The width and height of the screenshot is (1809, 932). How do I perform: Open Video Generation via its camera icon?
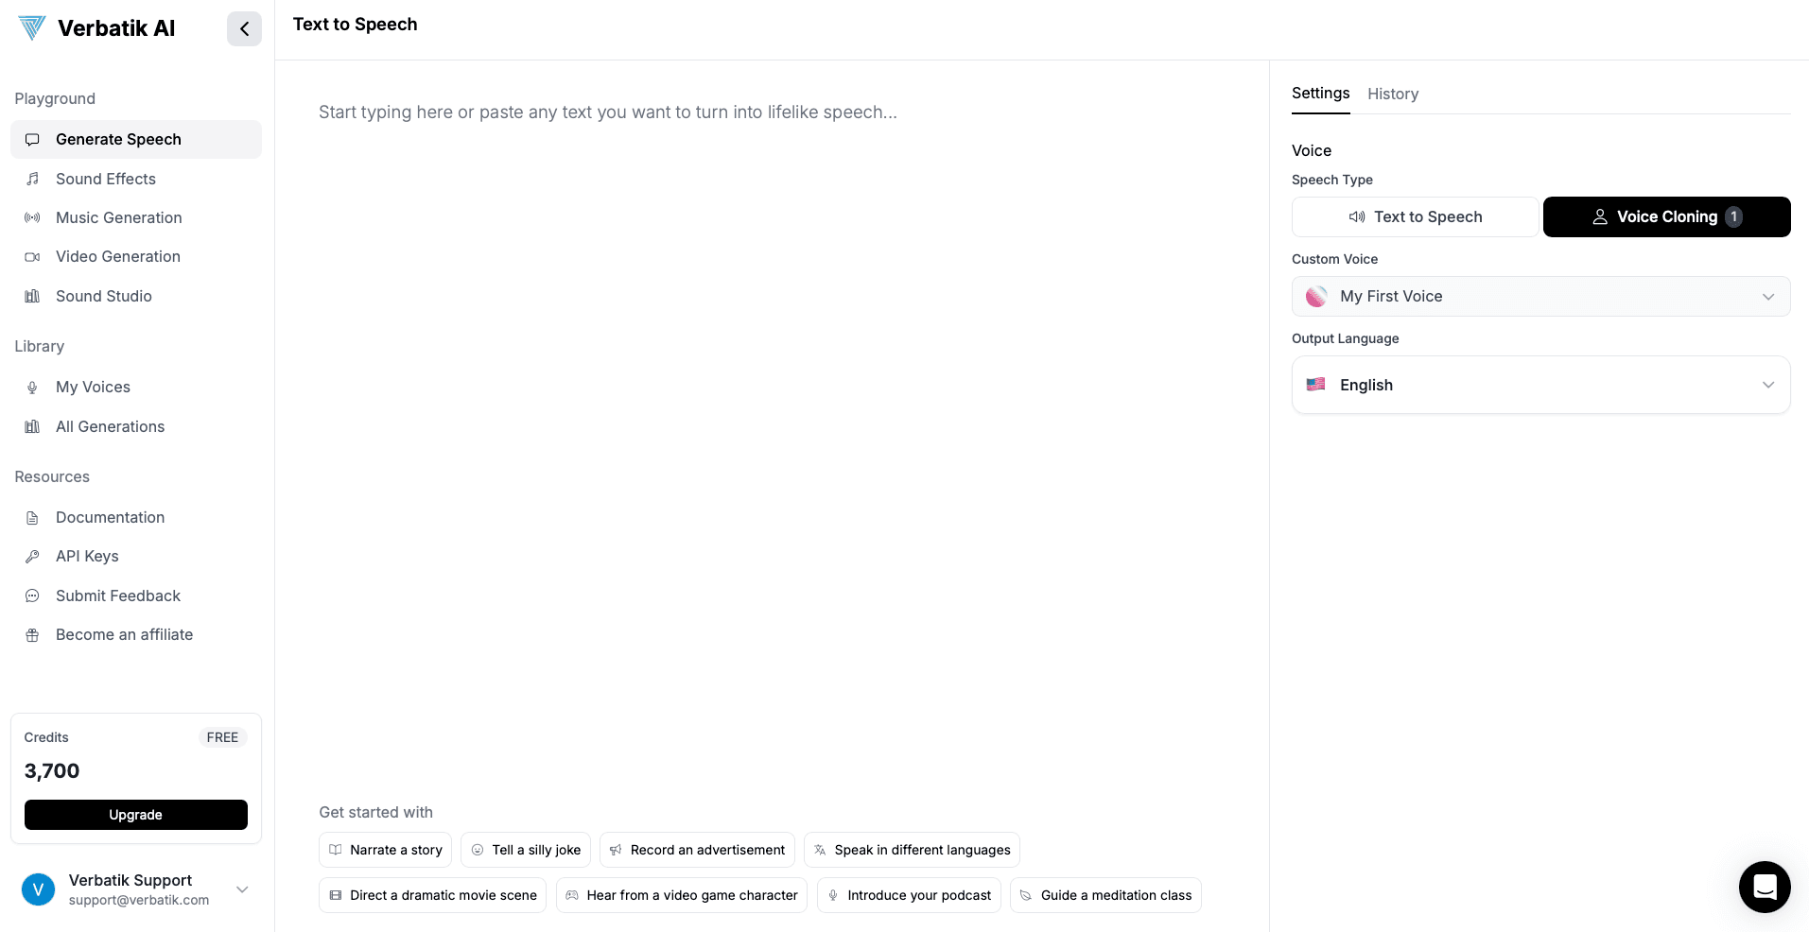32,256
